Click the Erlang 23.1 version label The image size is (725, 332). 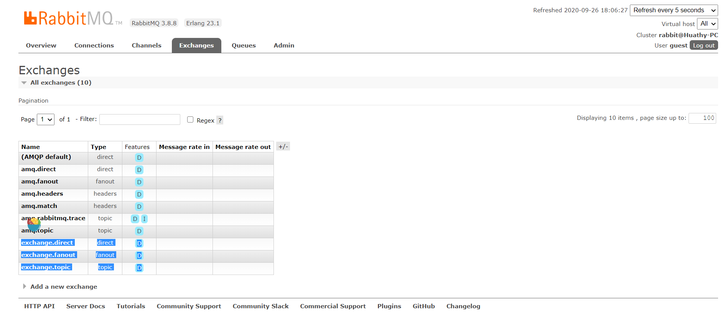[203, 23]
